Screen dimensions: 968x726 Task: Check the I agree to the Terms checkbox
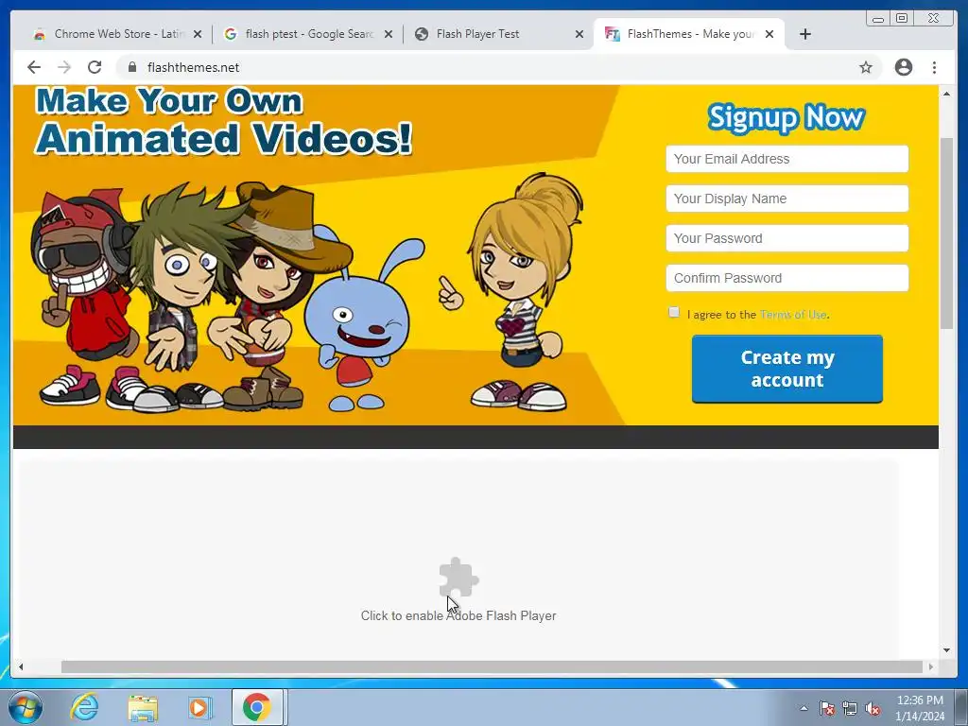click(x=673, y=312)
